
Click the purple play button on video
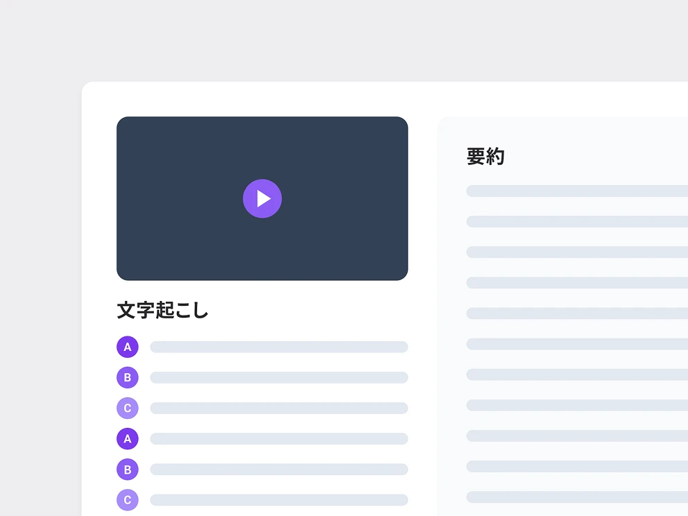[262, 198]
